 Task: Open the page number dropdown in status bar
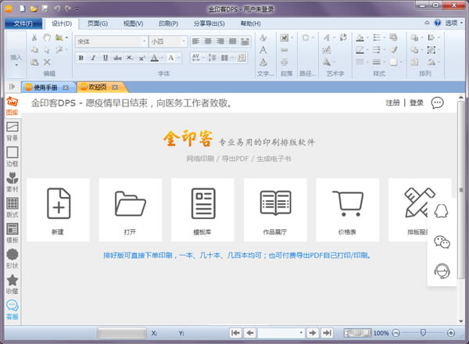300,333
